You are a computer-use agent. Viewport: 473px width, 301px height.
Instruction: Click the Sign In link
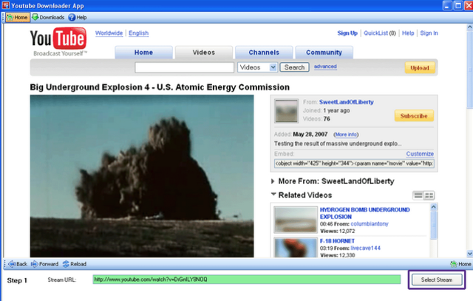pos(429,33)
